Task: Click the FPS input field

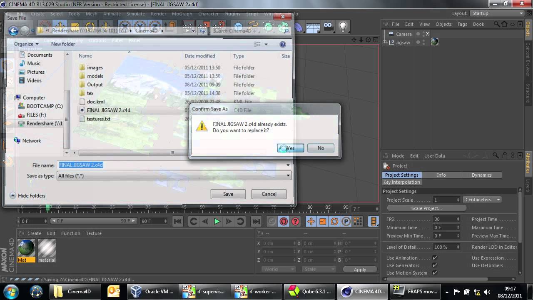Action: [446, 219]
